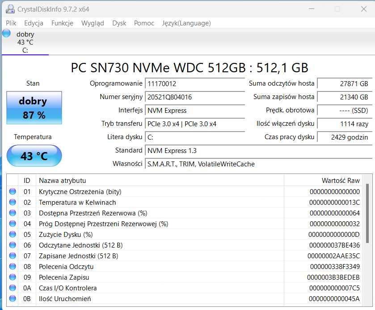The width and height of the screenshot is (375, 310).
Task: Click raw value 00000000000D
Action: 334,235
